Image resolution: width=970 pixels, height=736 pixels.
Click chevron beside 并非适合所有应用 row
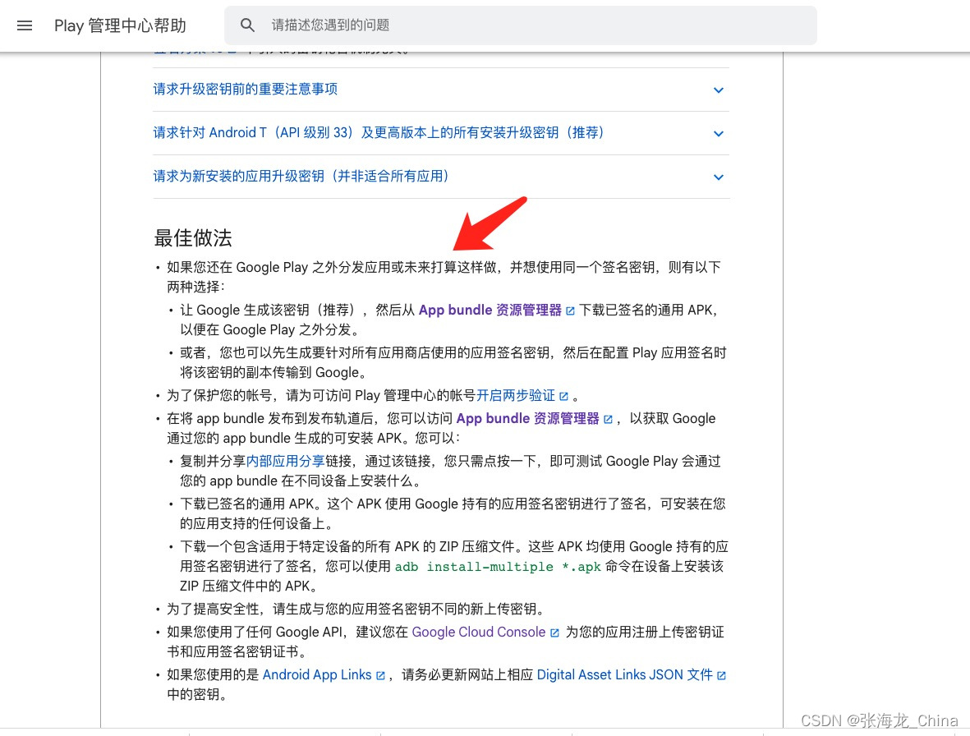coord(718,177)
